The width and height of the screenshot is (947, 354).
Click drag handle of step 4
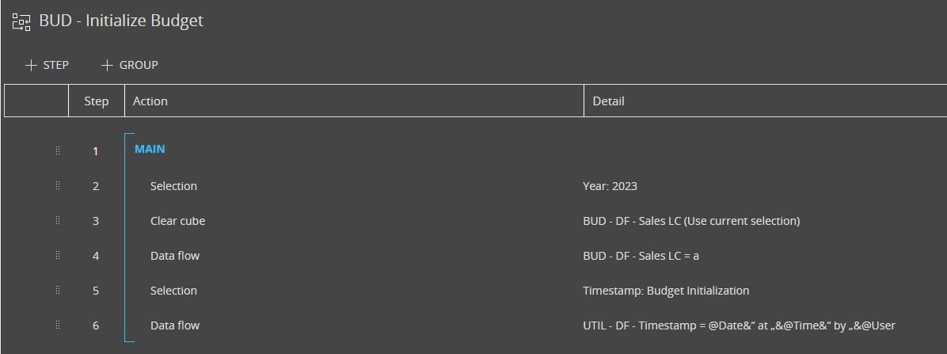[x=58, y=256]
